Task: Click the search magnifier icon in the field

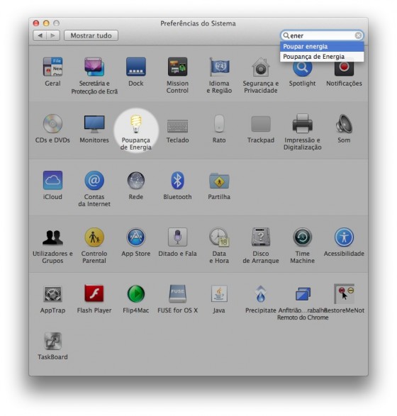Action: [x=286, y=35]
